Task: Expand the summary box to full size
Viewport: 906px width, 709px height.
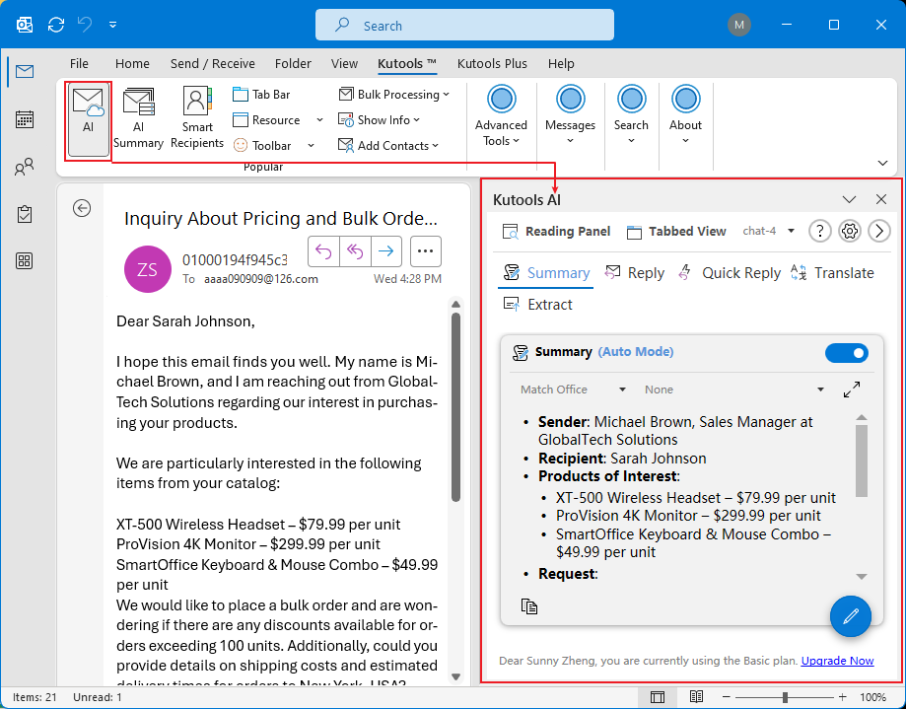Action: [x=852, y=390]
